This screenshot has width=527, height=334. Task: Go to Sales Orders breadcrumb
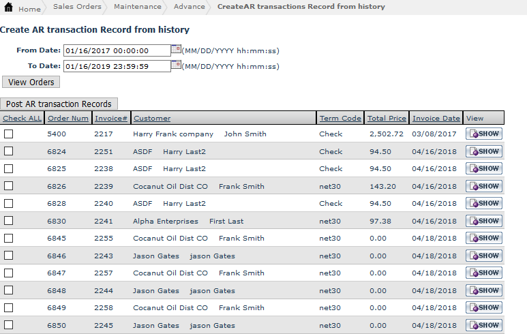[77, 7]
